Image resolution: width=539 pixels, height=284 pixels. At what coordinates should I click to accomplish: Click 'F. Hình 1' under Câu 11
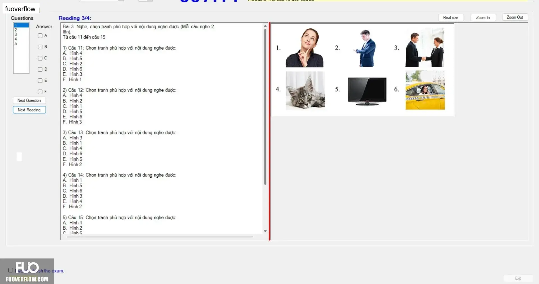tap(72, 79)
